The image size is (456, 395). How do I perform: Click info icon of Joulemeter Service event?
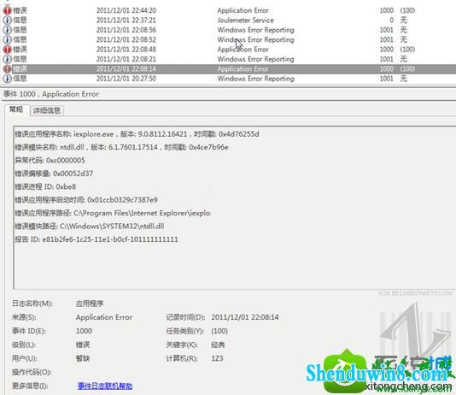click(x=8, y=20)
